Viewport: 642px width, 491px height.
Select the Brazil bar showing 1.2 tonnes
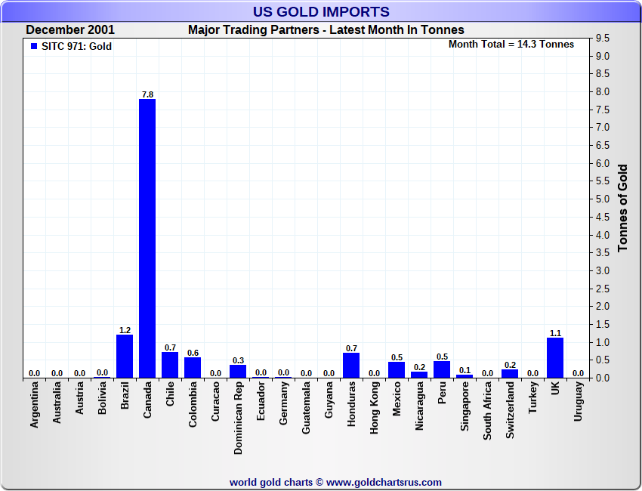[x=125, y=356]
